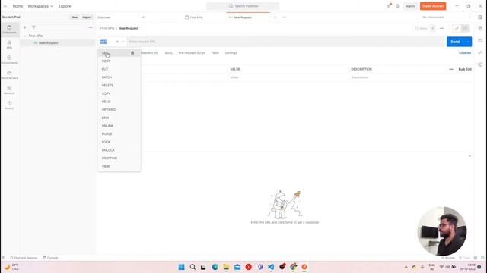Click the Search Postman box
The width and height of the screenshot is (487, 273).
tap(243, 6)
